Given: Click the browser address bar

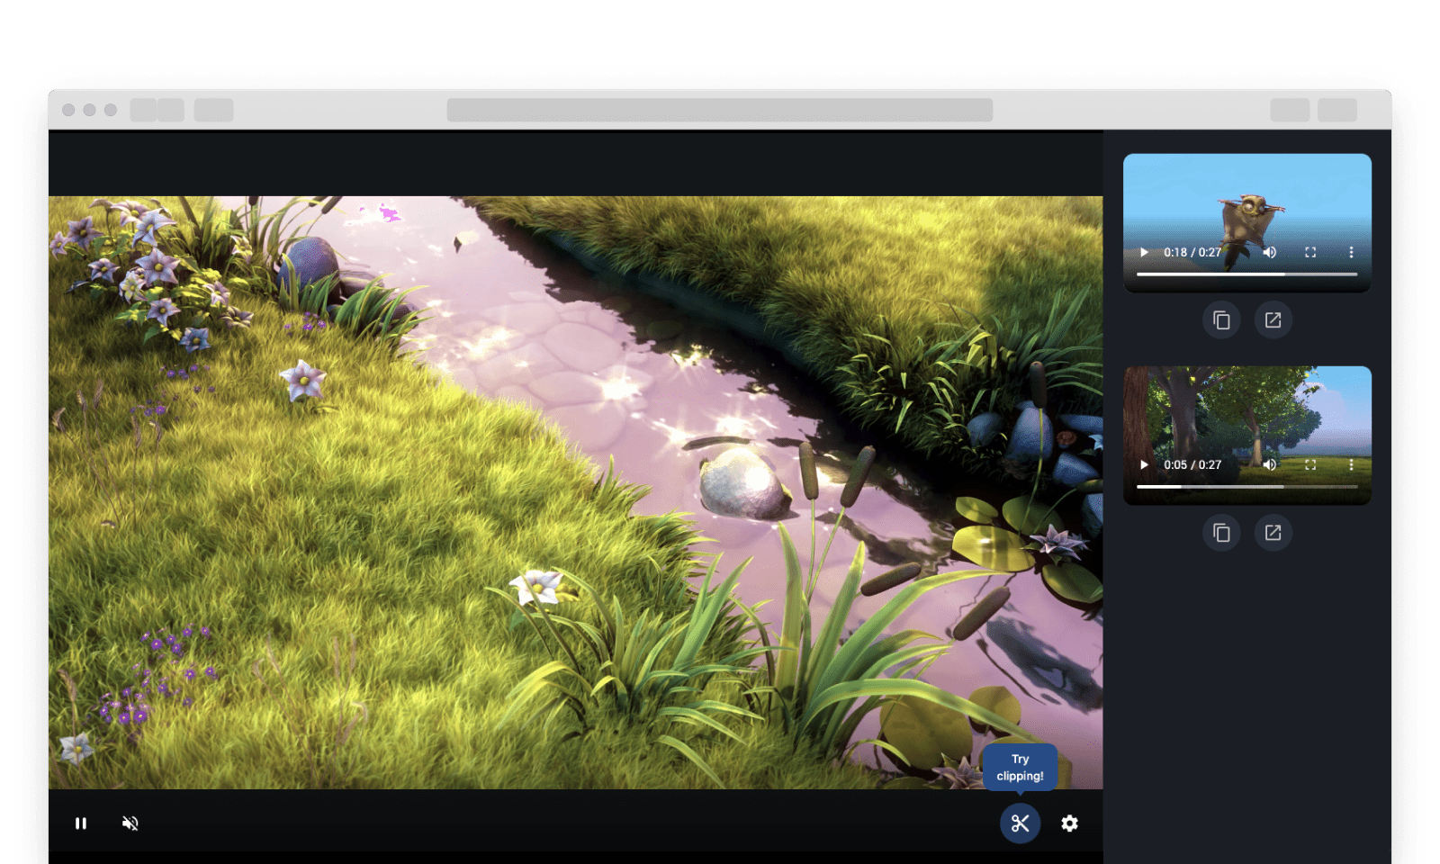Looking at the screenshot, I should click(x=719, y=110).
